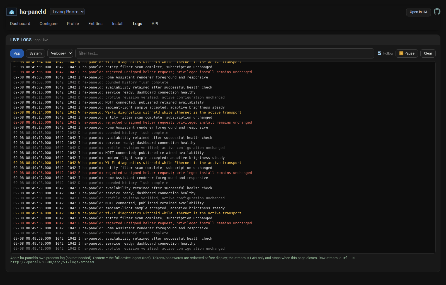The height and width of the screenshot is (285, 446).
Task: Click debug log entry at 08:49:11.000
Action: click(x=119, y=97)
